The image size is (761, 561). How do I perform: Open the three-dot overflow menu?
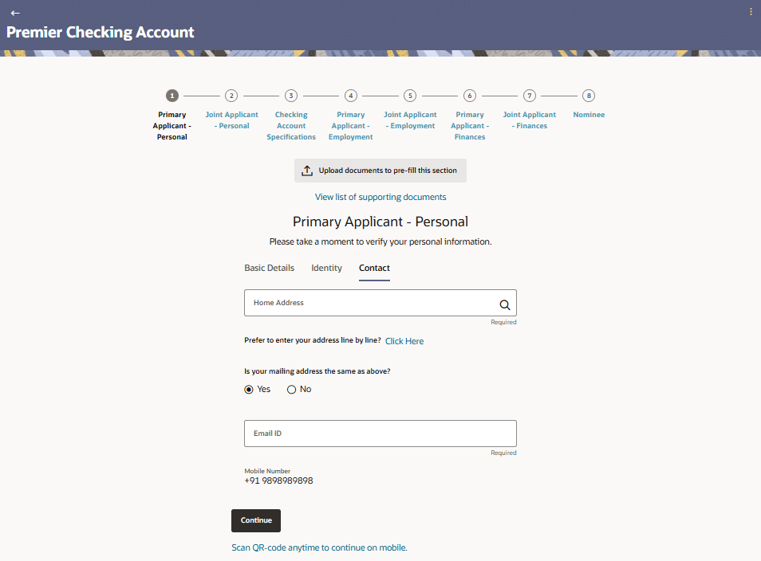pos(751,12)
